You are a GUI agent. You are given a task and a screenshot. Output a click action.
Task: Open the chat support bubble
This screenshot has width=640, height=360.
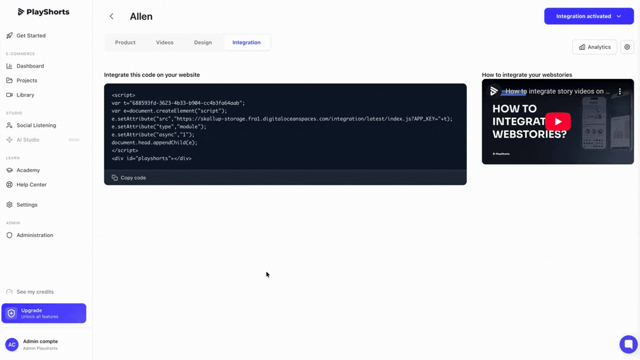(x=628, y=344)
